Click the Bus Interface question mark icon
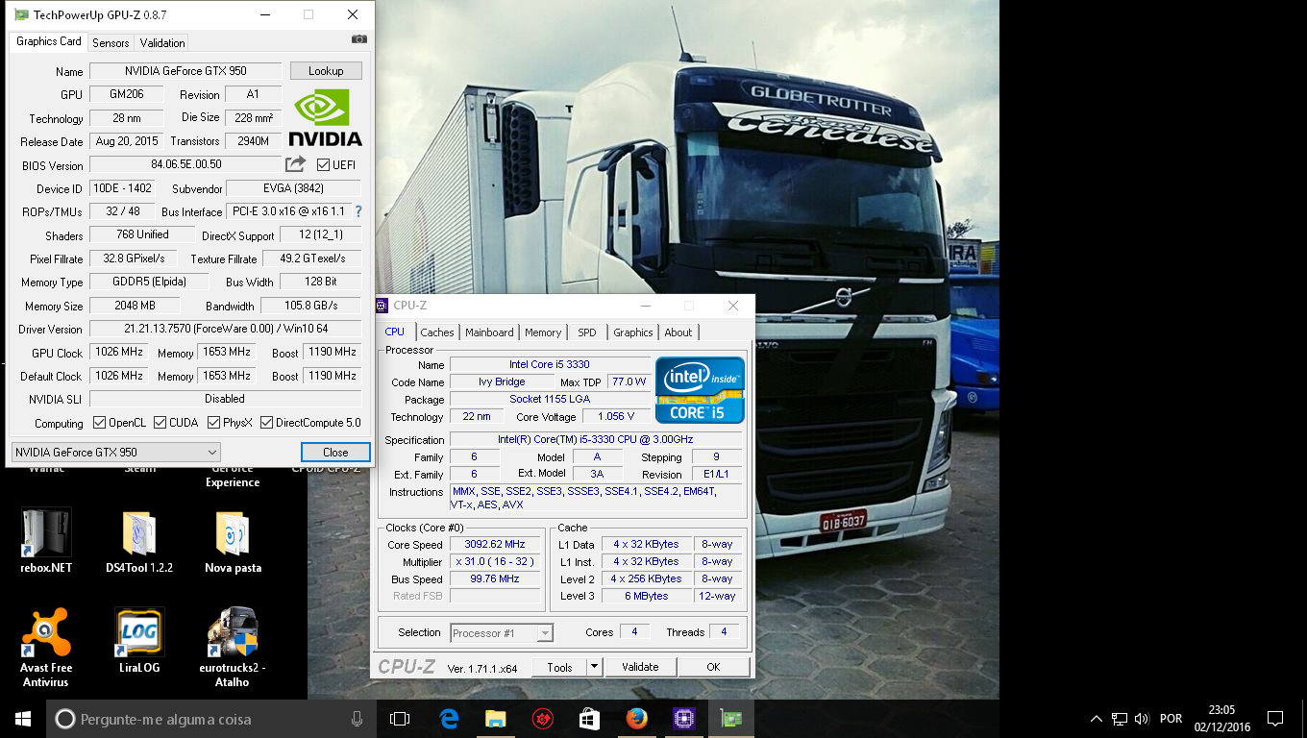The image size is (1307, 738). (358, 211)
